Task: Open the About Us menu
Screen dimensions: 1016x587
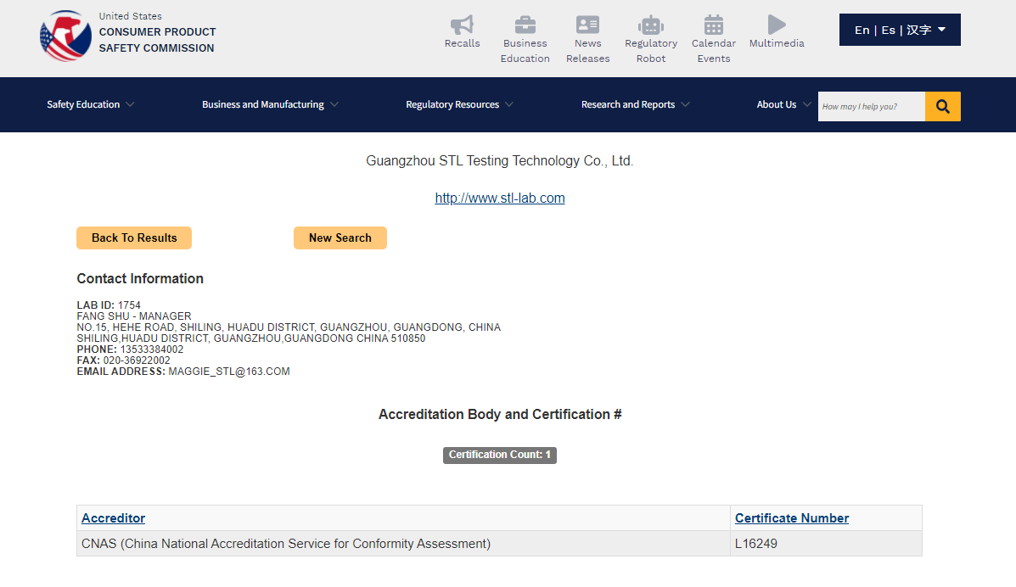Action: tap(783, 104)
